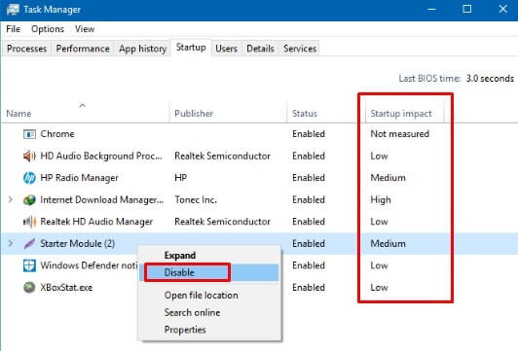
Task: Click Enabled status for XBoxStat.exe
Action: click(x=309, y=288)
